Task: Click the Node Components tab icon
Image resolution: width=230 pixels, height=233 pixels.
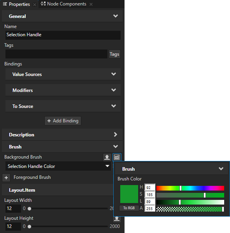Action: [x=43, y=4]
